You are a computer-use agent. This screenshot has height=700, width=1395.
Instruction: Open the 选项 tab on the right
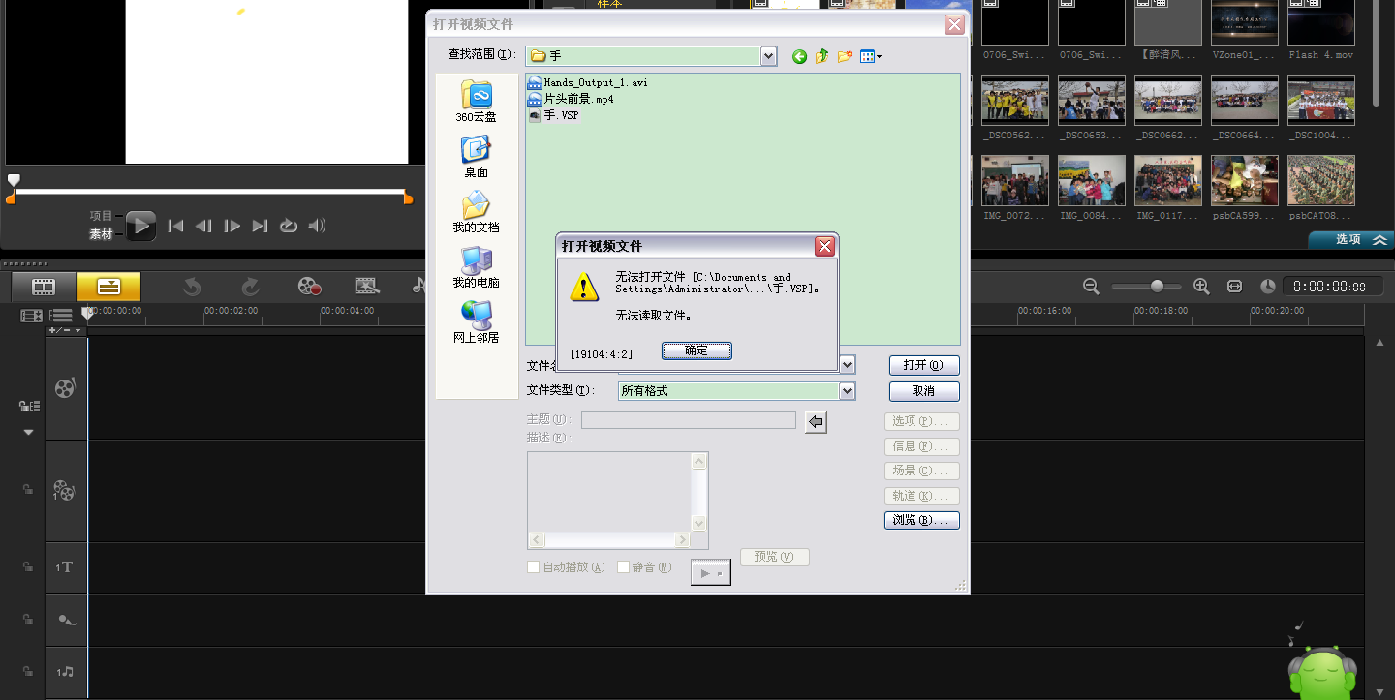coord(1348,240)
